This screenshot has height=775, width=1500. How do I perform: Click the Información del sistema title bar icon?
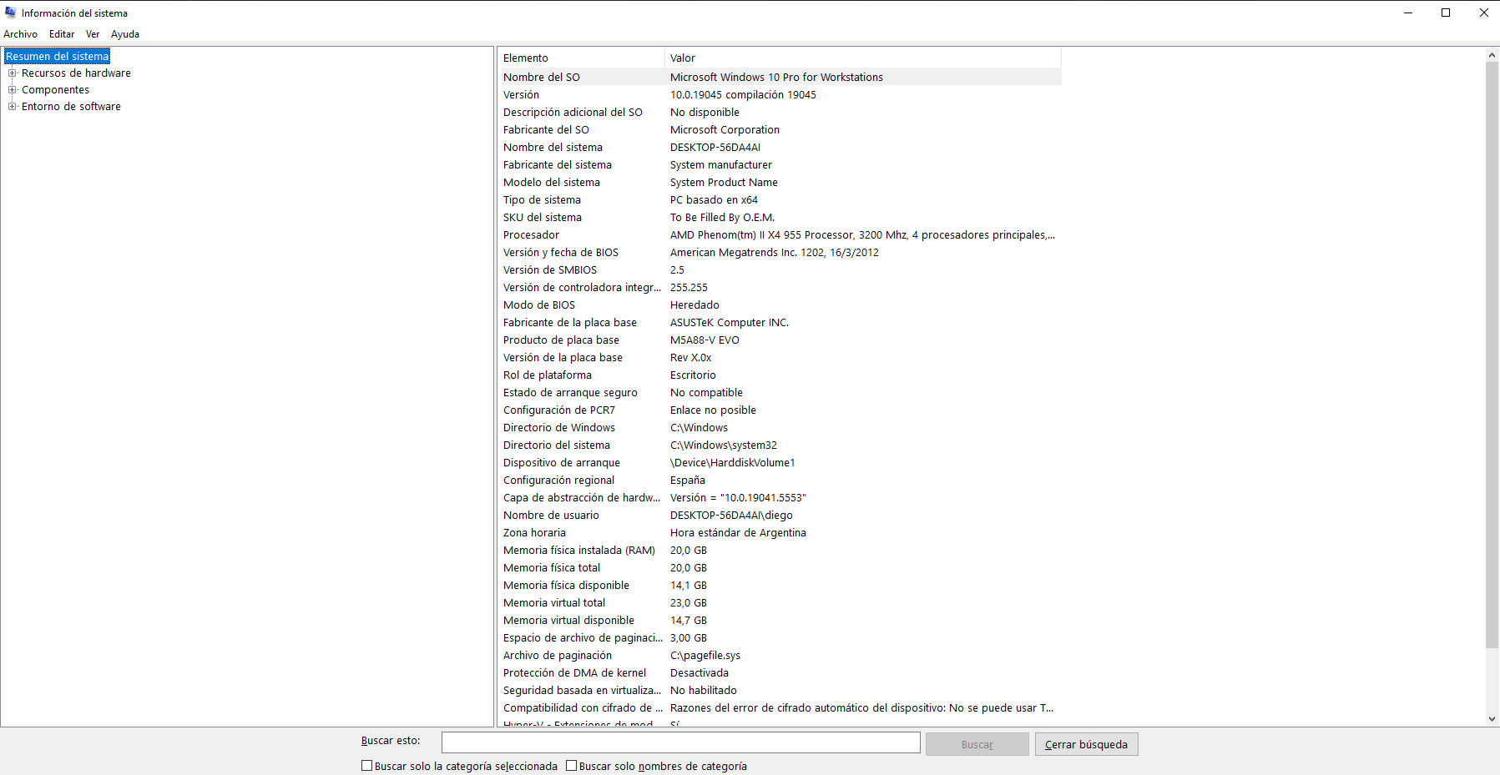pos(10,13)
